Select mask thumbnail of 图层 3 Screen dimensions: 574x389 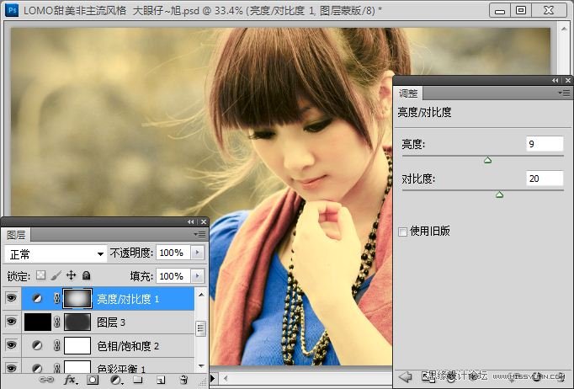pyautogui.click(x=77, y=322)
